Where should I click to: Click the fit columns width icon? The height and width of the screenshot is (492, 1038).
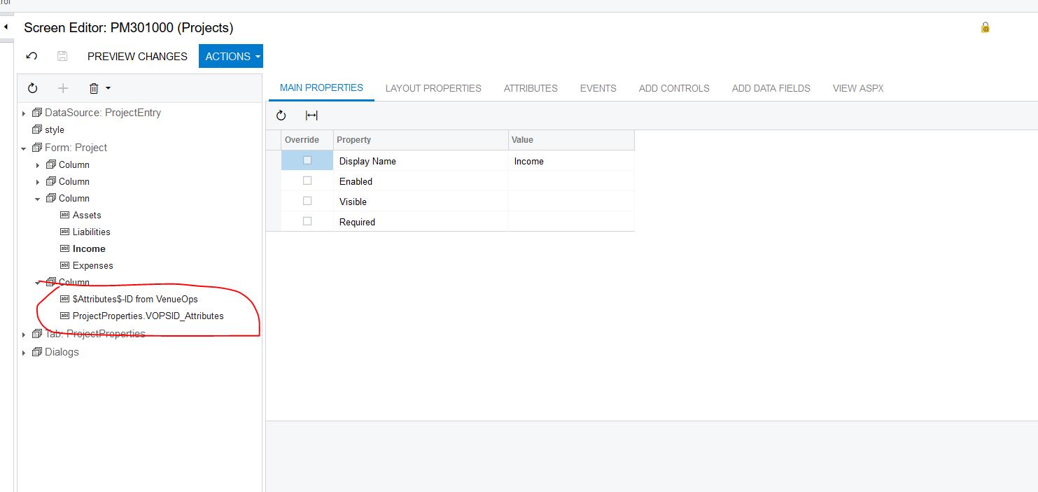311,115
